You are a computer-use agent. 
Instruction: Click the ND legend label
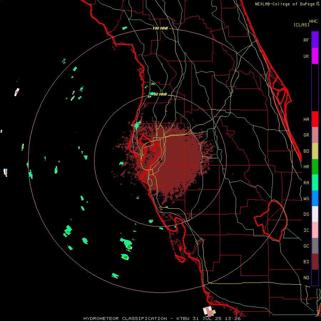tap(306, 278)
